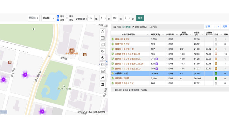Switch to the 列表 list view tab
Image resolution: width=229 pixels, height=129 pixels.
117,27
